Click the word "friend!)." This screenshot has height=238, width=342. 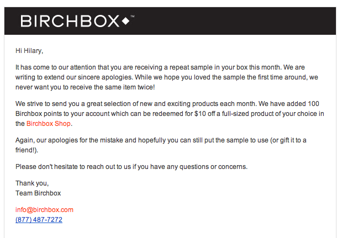tap(27, 150)
